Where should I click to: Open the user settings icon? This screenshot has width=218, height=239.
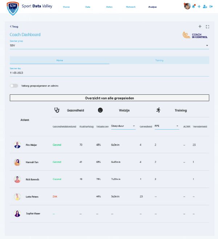[x=205, y=7]
